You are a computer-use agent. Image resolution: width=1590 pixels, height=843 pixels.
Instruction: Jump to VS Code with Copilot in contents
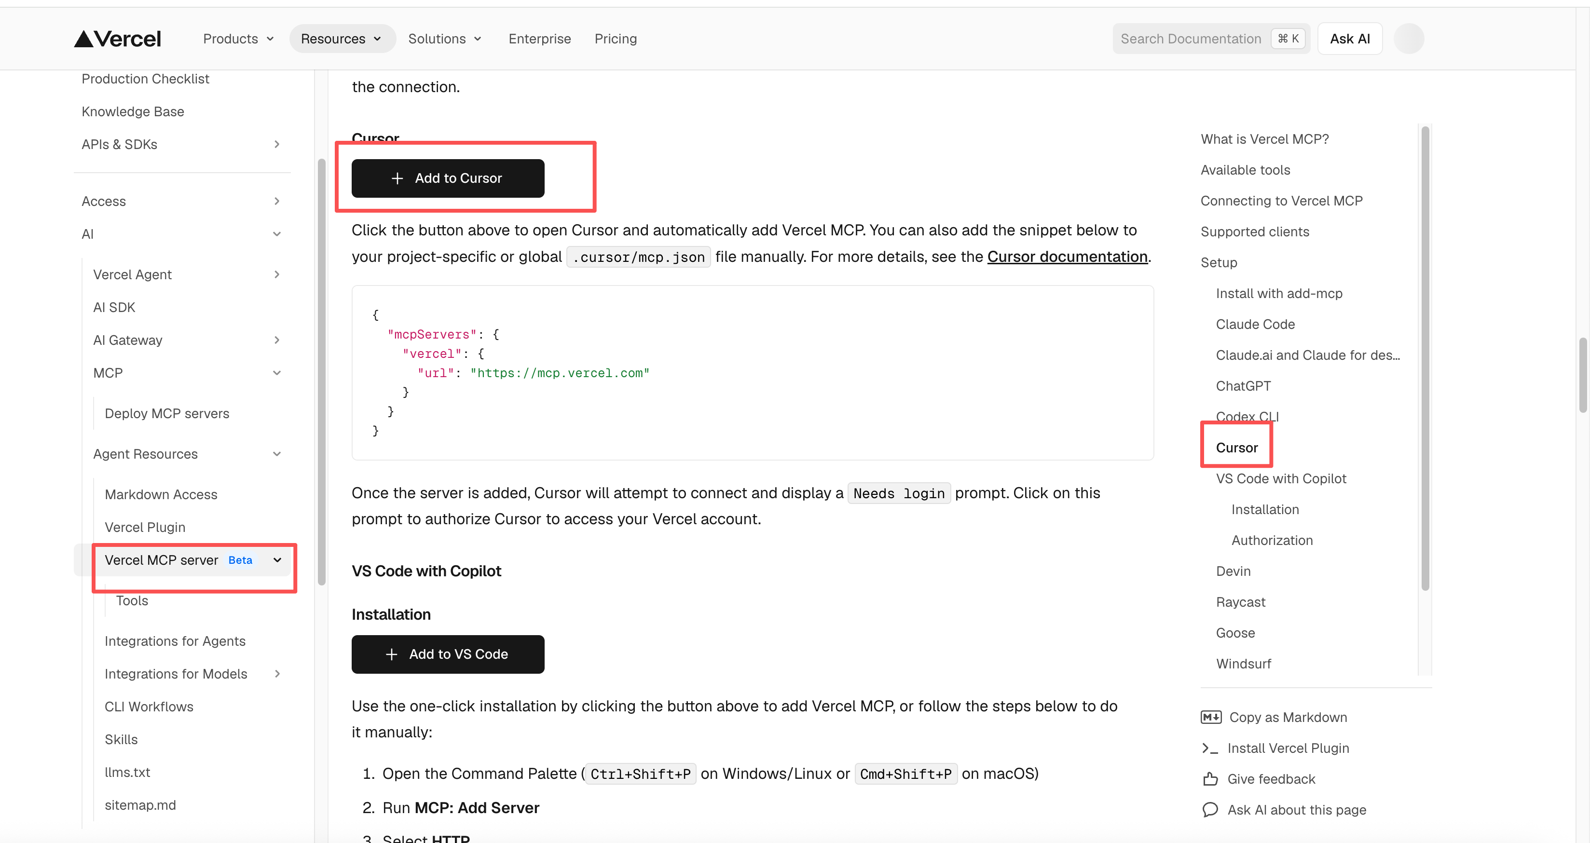pyautogui.click(x=1281, y=478)
